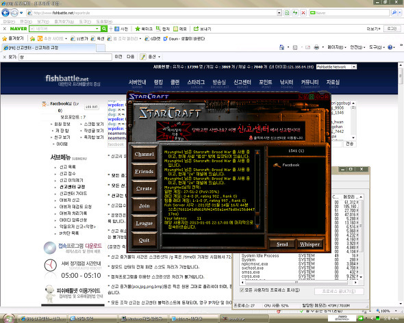The width and height of the screenshot is (404, 323).
Task: Click the browser Back arrow button
Action: 5,12
